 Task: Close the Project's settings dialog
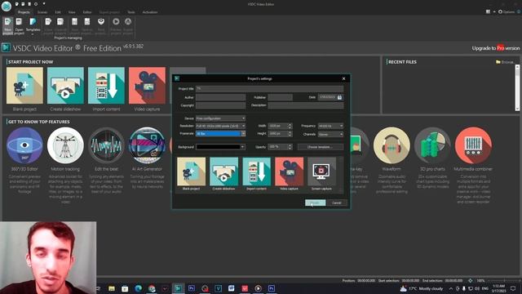coord(344,78)
